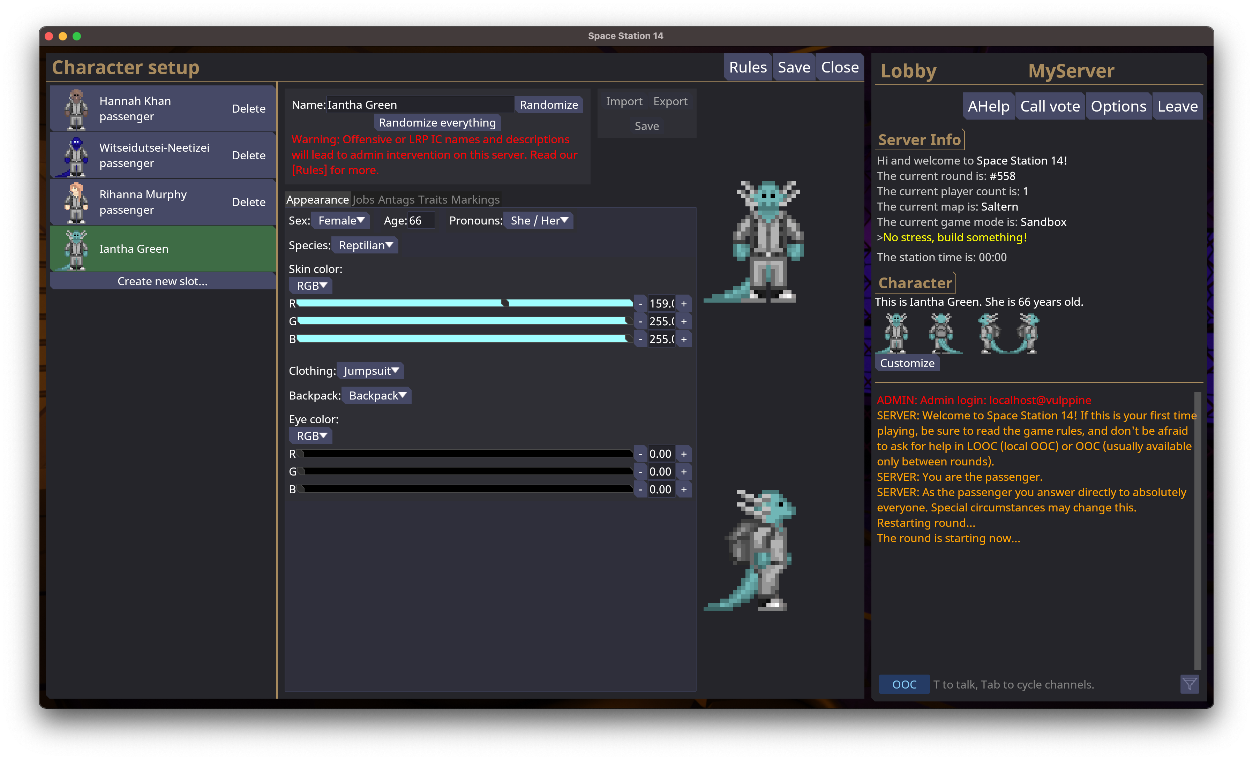Click the plus button for skin Red value
The width and height of the screenshot is (1253, 760).
(x=683, y=304)
